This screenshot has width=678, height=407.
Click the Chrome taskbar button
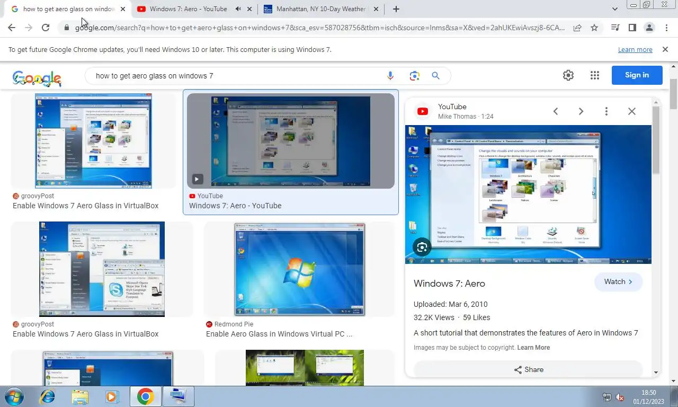coord(145,396)
